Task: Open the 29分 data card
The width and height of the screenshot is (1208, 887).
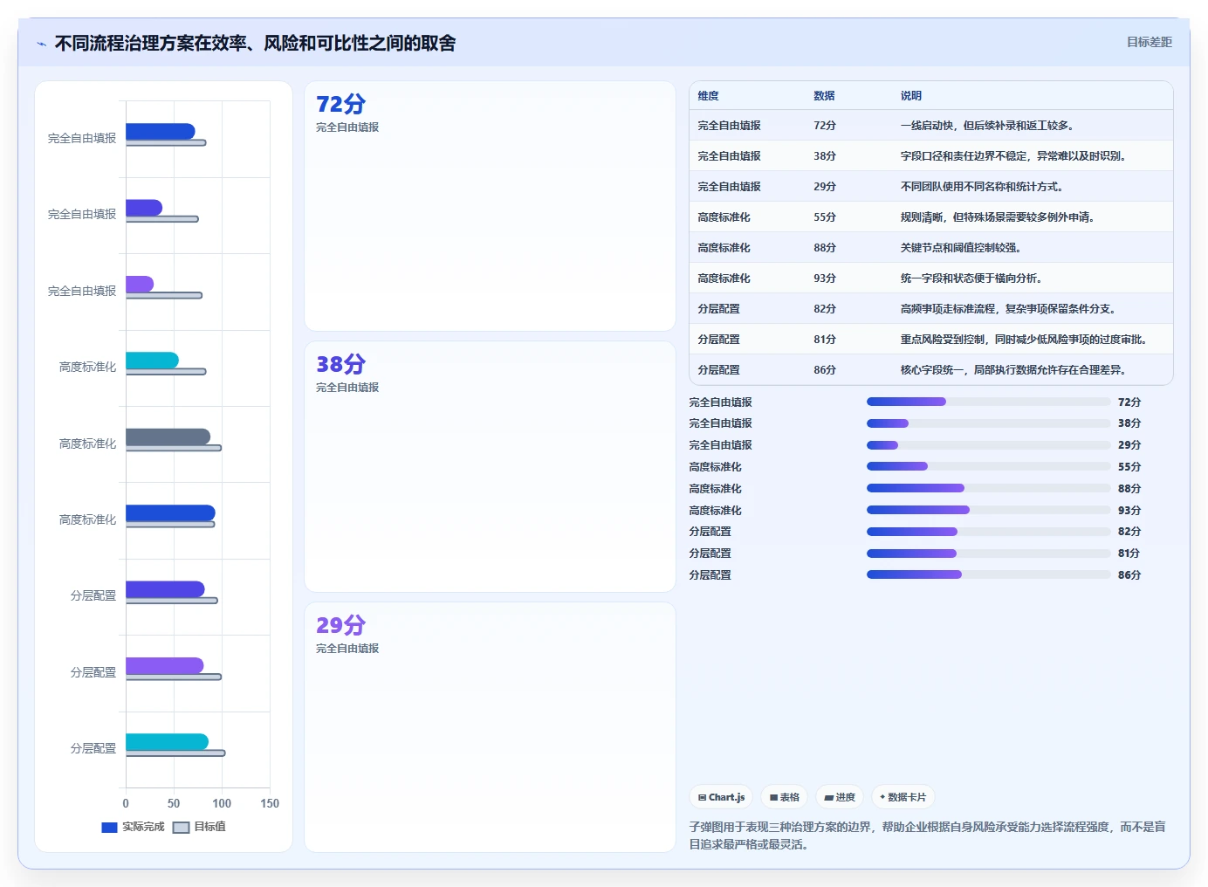Action: [490, 726]
